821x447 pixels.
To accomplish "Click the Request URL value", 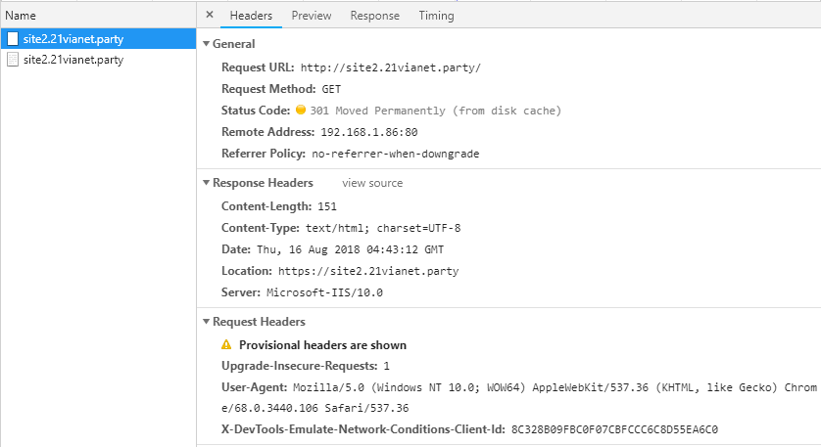I will coord(390,67).
